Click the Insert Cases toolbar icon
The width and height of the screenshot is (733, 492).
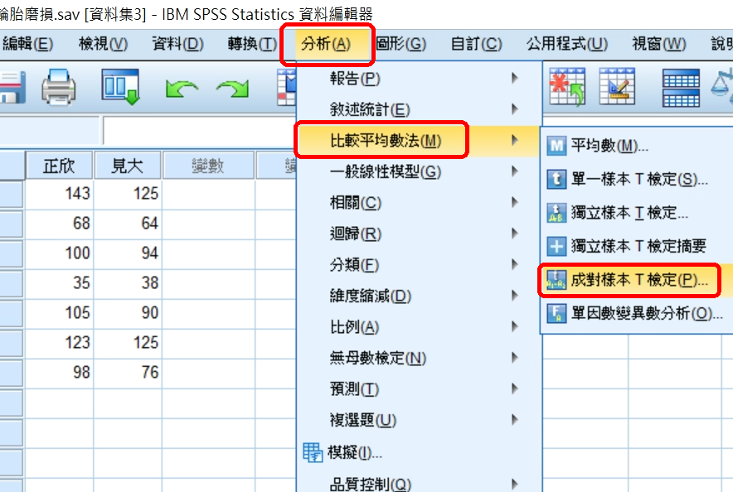click(567, 87)
